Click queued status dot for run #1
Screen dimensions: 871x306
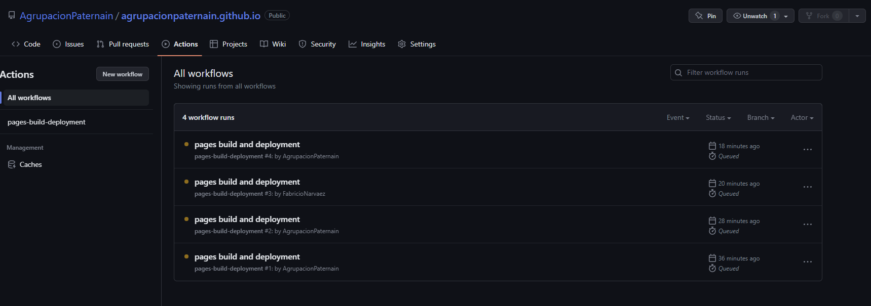pyautogui.click(x=186, y=256)
